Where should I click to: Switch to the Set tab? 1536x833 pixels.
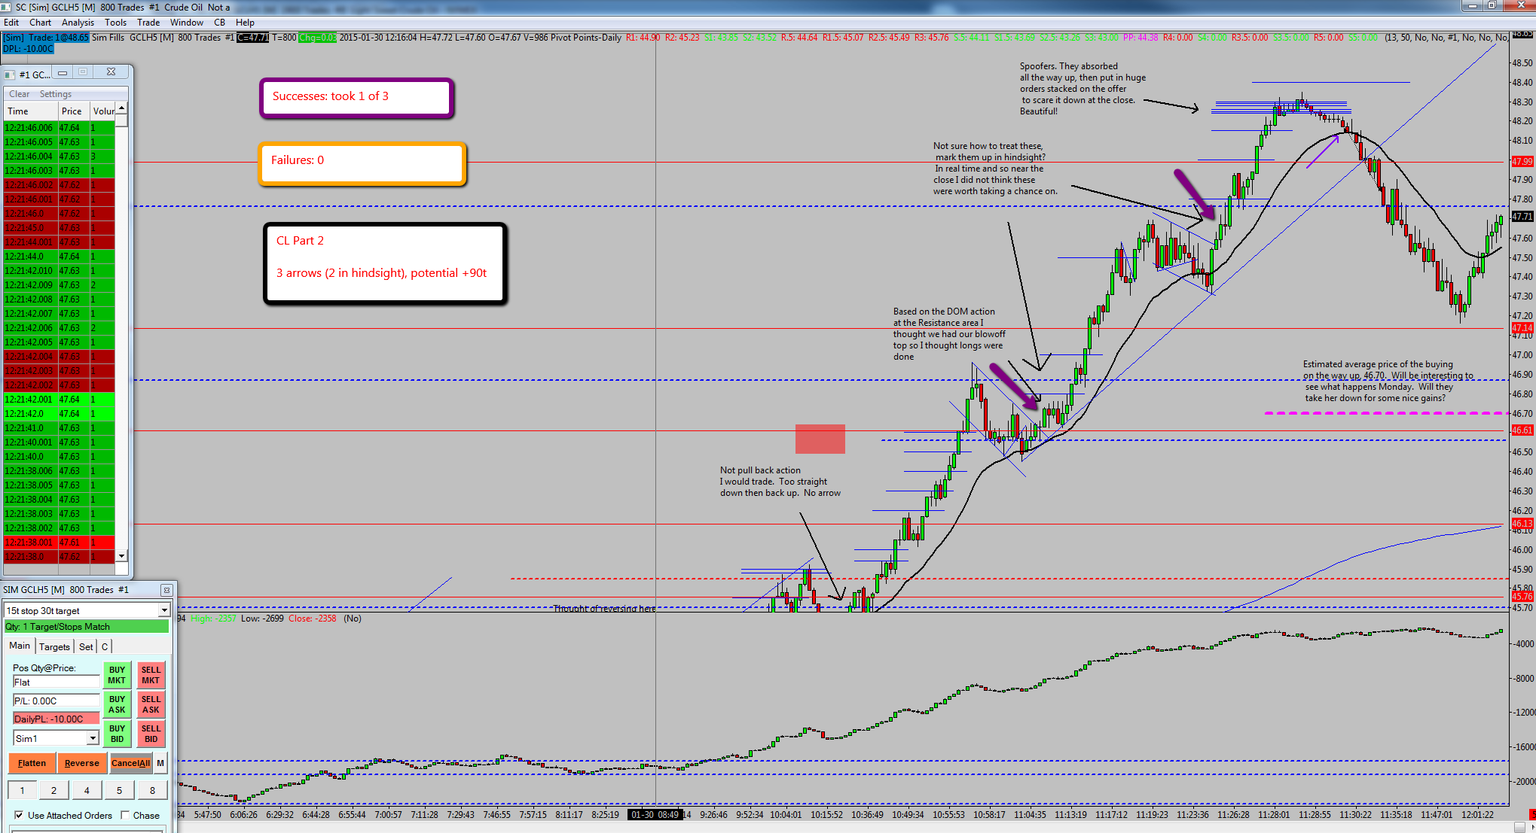[x=86, y=646]
